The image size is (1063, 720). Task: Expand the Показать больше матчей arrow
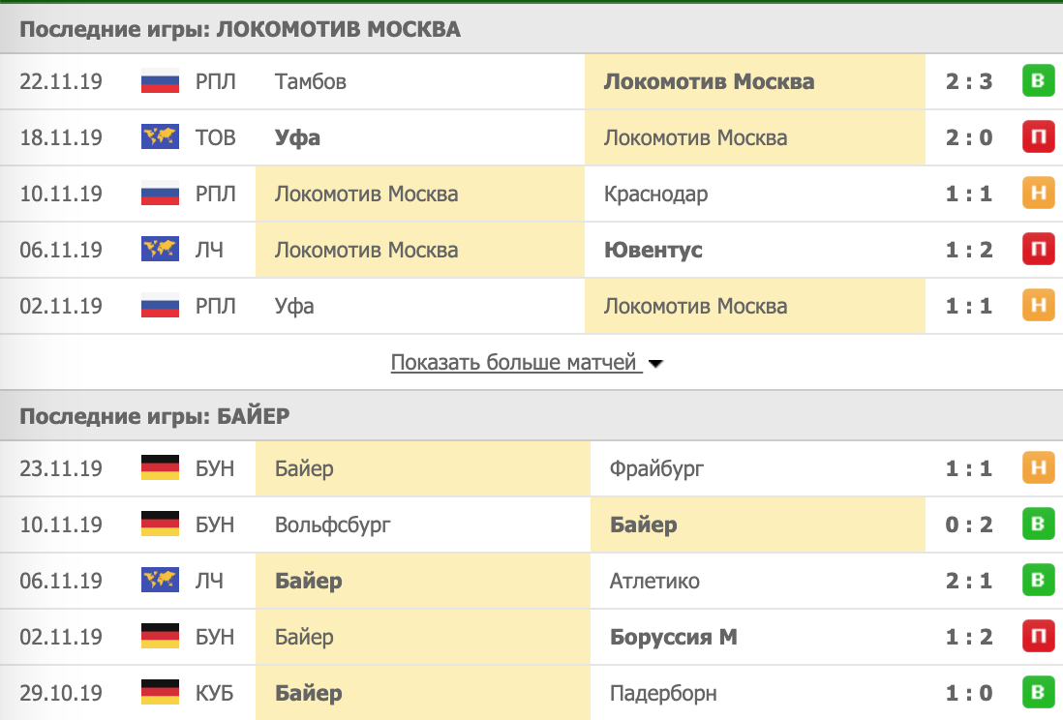tap(655, 364)
